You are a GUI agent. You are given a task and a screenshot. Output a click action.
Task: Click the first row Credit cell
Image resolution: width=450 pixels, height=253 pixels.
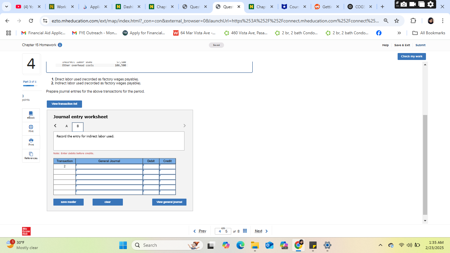point(167,167)
